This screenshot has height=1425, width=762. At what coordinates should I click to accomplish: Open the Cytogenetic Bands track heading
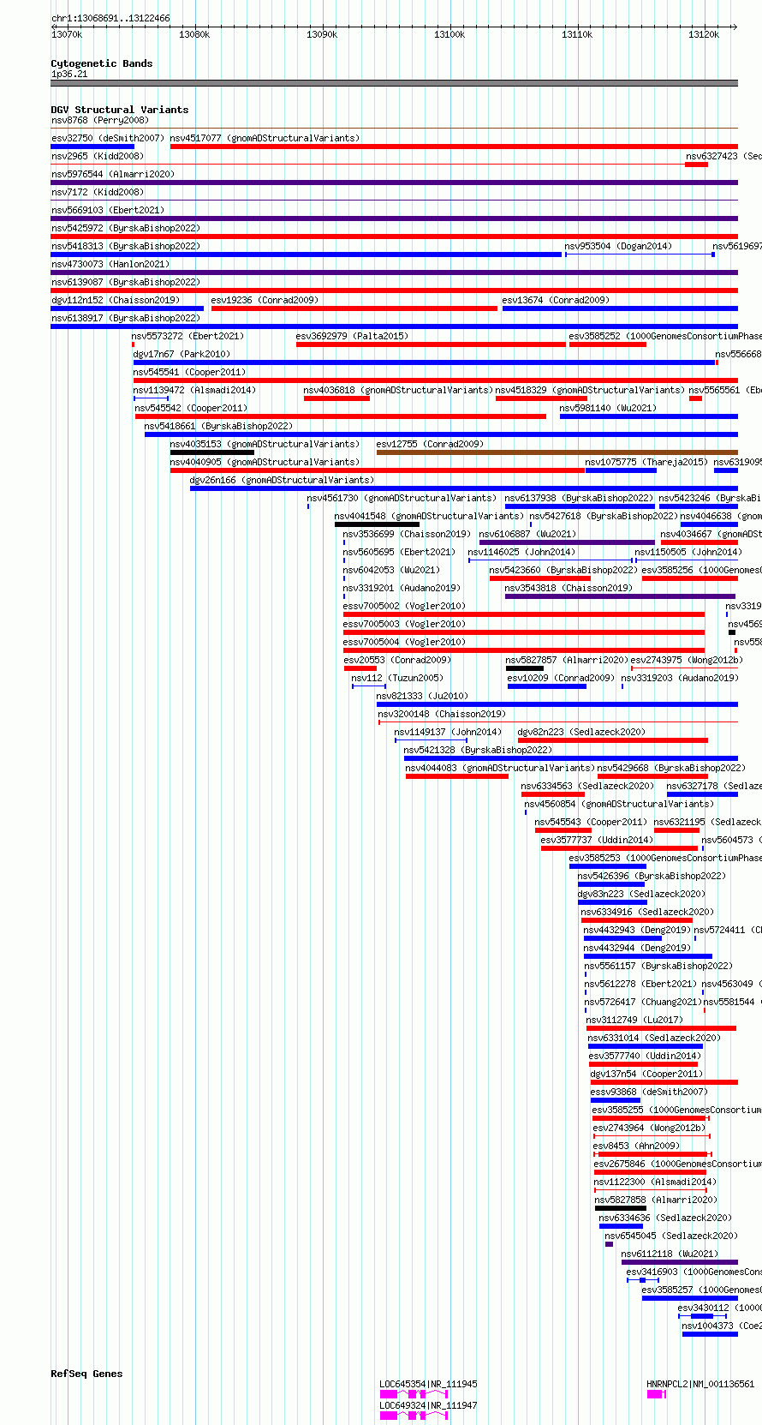pos(102,63)
